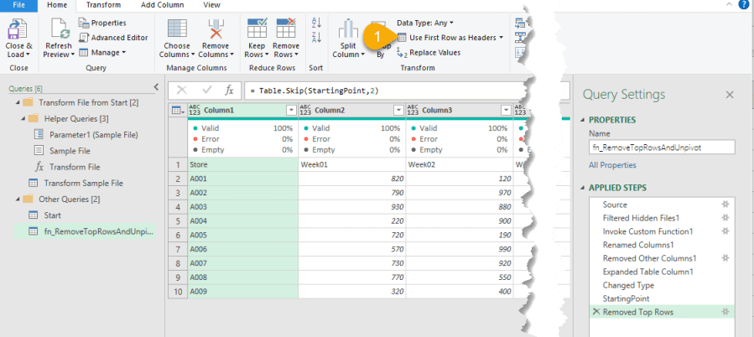The height and width of the screenshot is (337, 754).
Task: Open the Data Type dropdown
Action: (424, 23)
